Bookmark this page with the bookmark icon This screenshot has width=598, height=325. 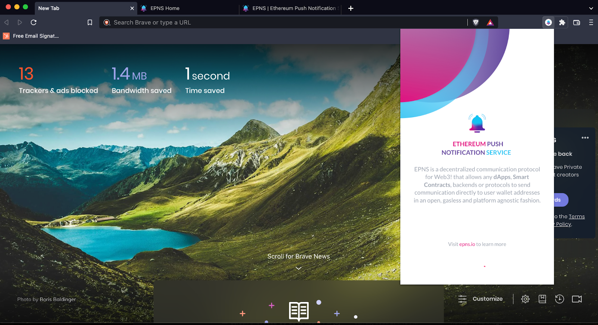point(90,22)
